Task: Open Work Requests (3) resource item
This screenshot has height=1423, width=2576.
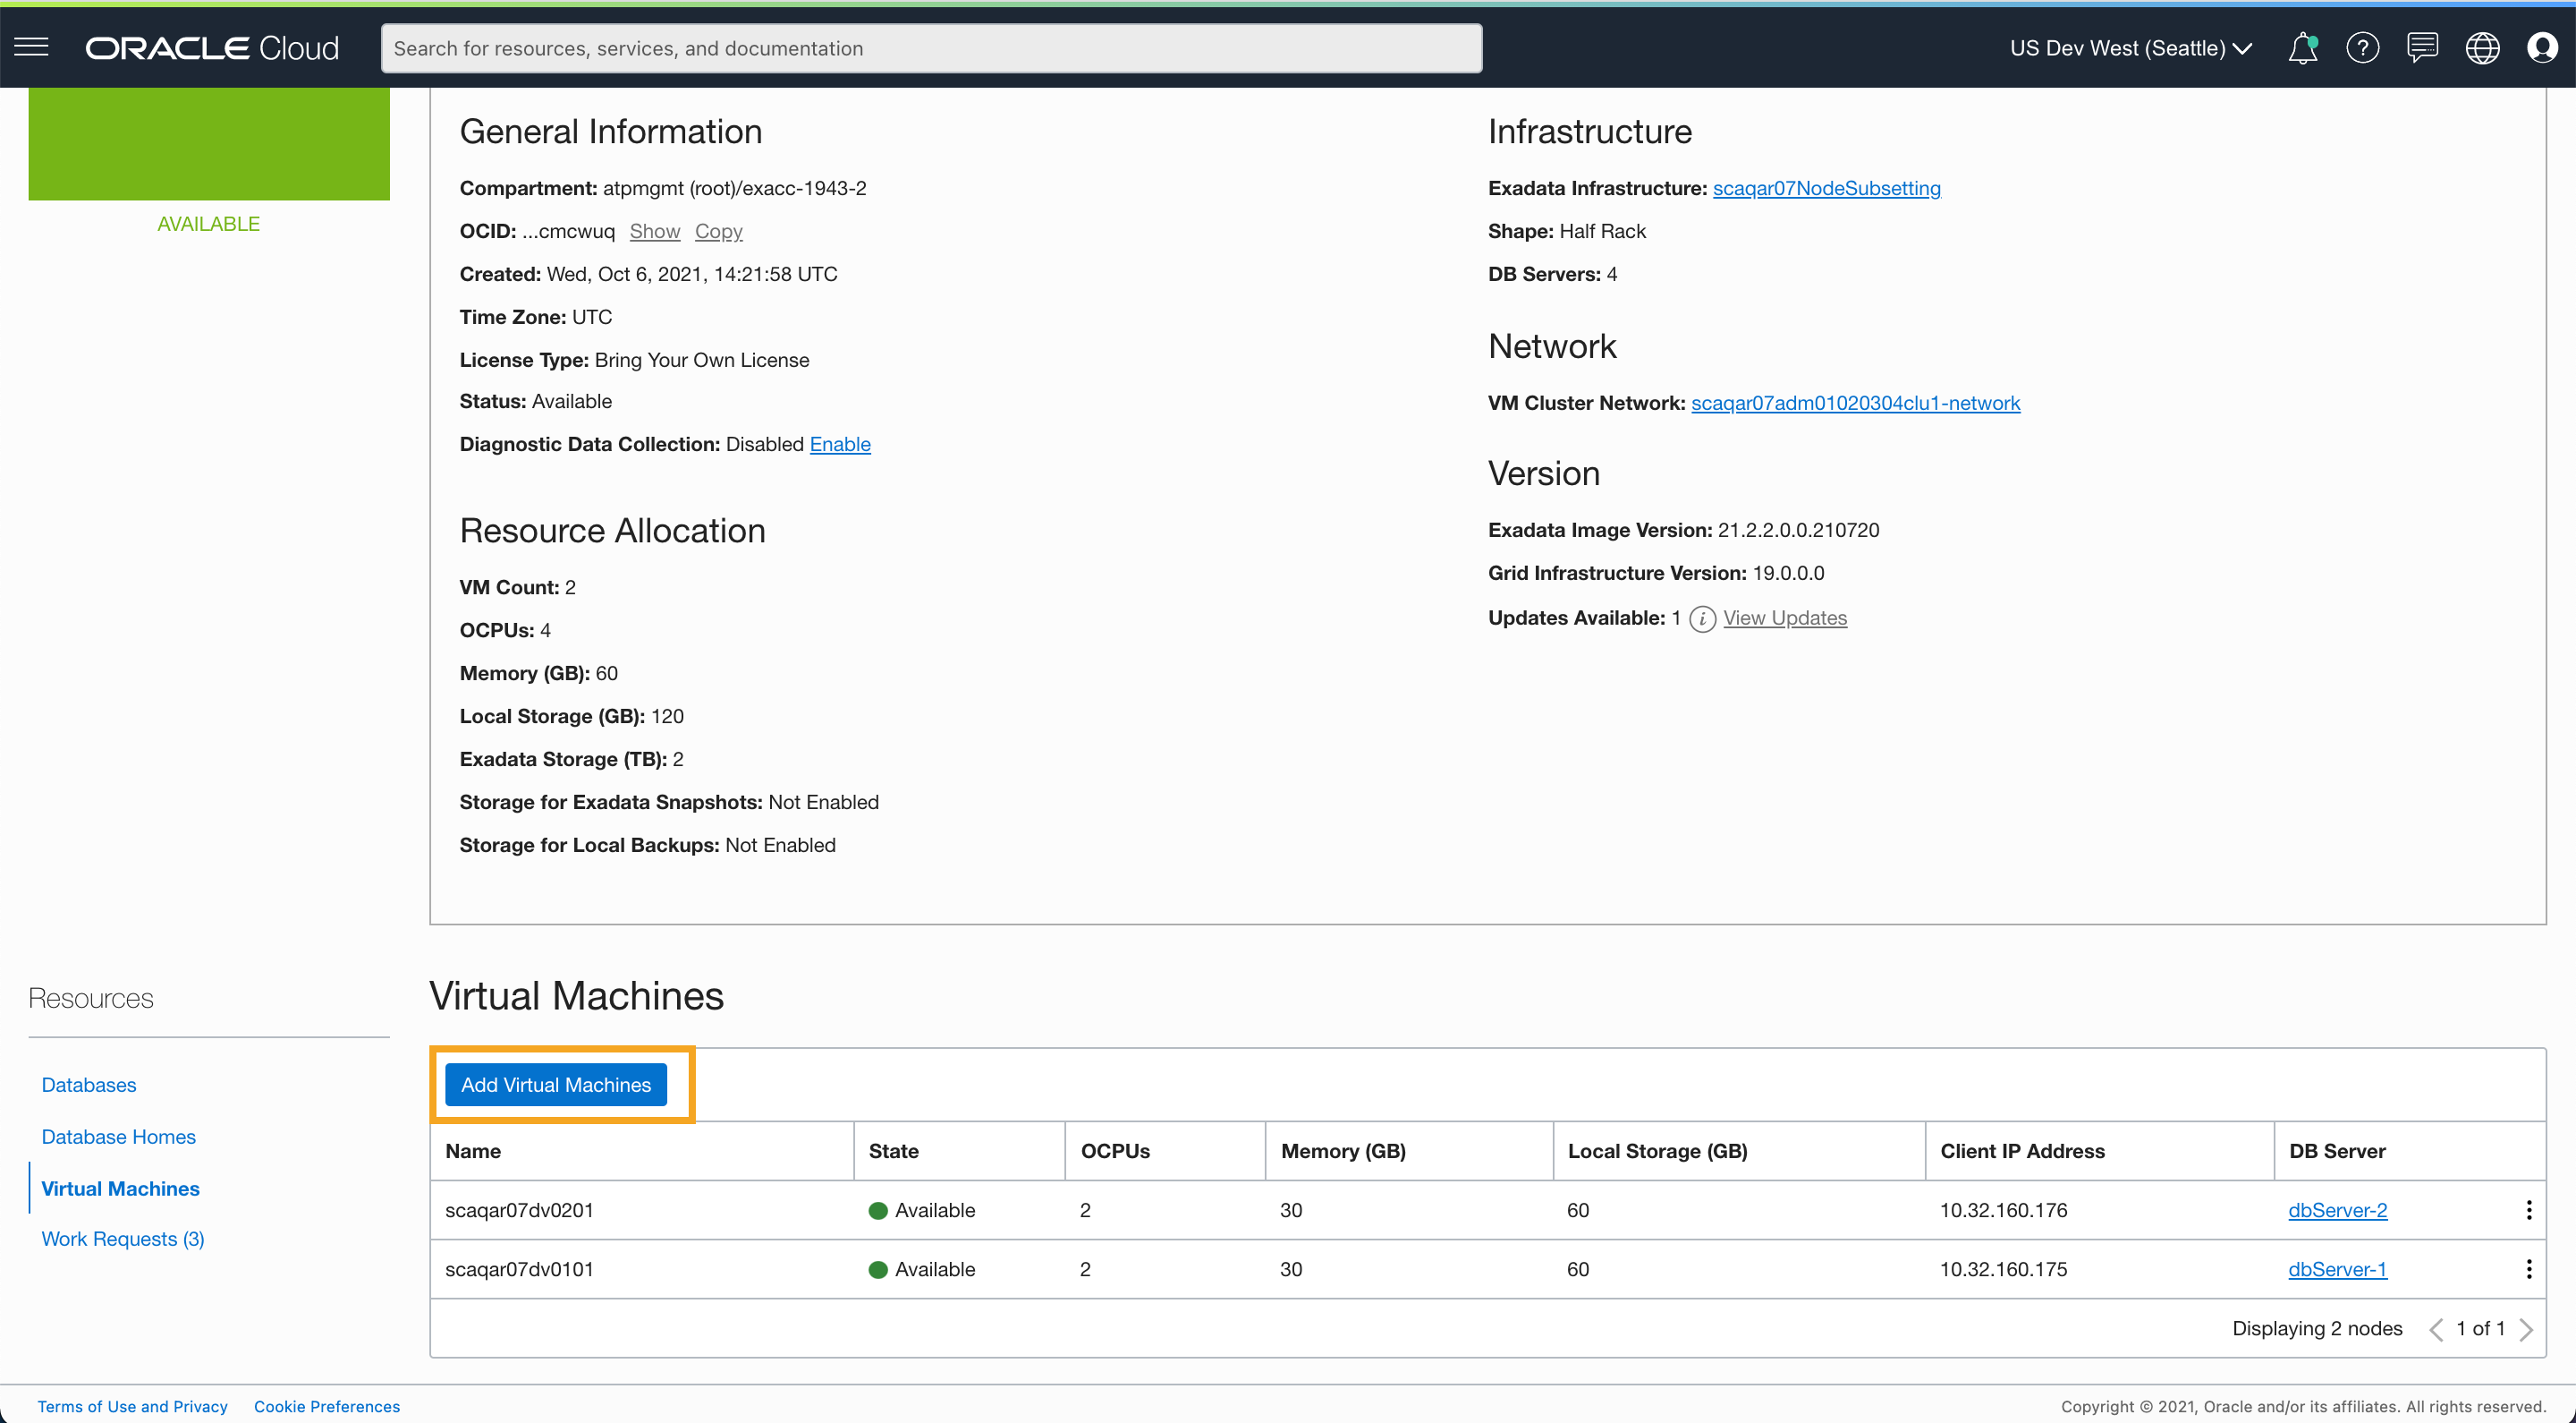Action: point(122,1239)
